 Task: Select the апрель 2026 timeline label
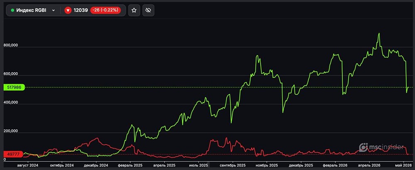tap(369, 165)
